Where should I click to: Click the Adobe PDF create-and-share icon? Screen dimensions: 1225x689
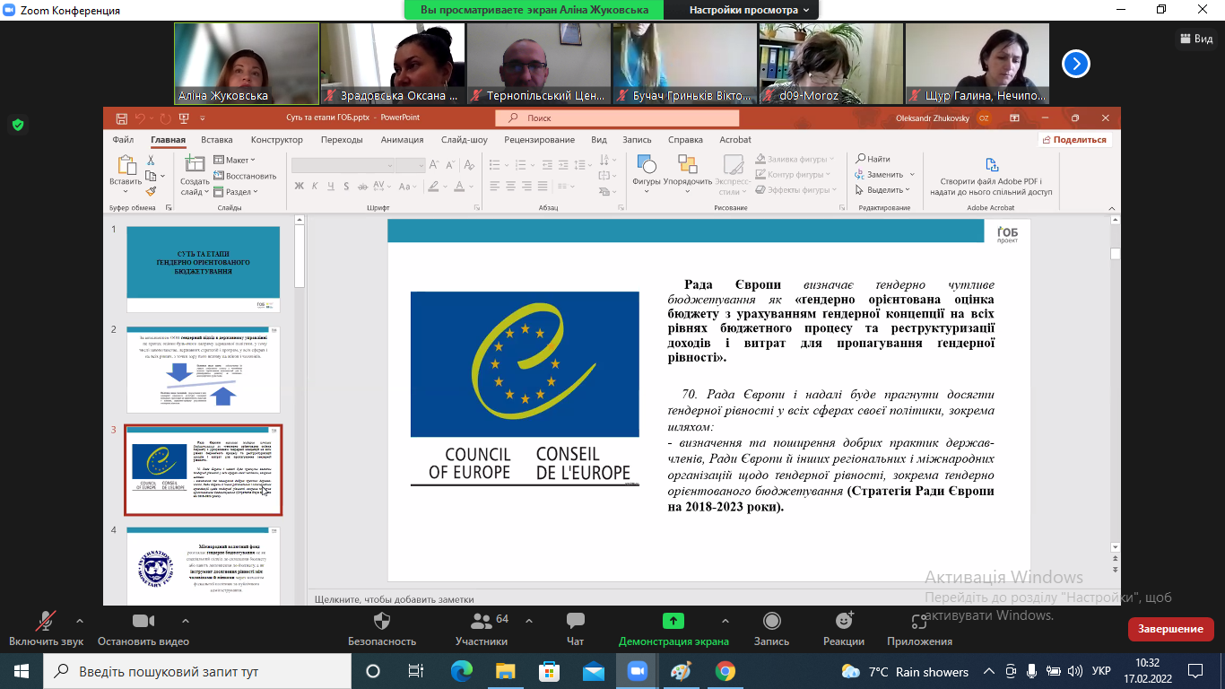(992, 165)
